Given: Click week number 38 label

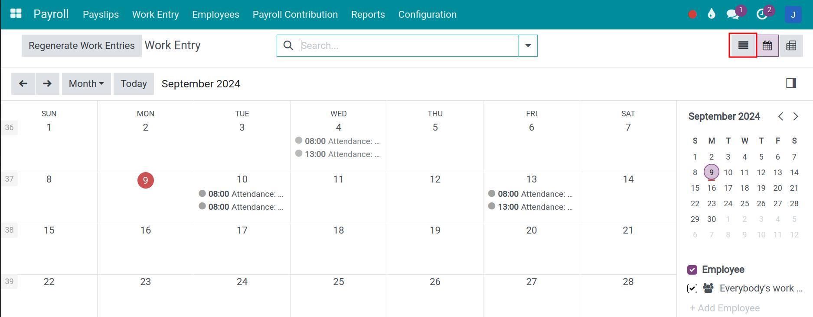Looking at the screenshot, I should [9, 230].
